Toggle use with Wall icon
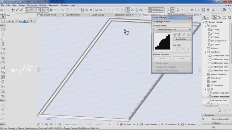Viewport: 232px width, 130px height. pyautogui.click(x=179, y=49)
